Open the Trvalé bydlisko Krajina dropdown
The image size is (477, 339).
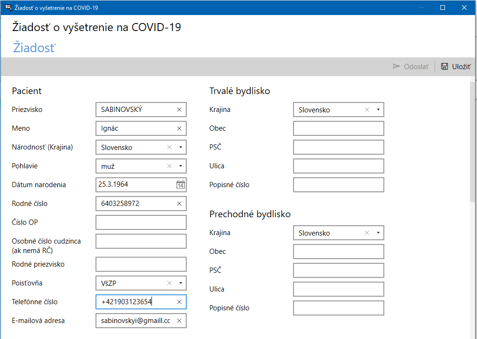coord(378,110)
